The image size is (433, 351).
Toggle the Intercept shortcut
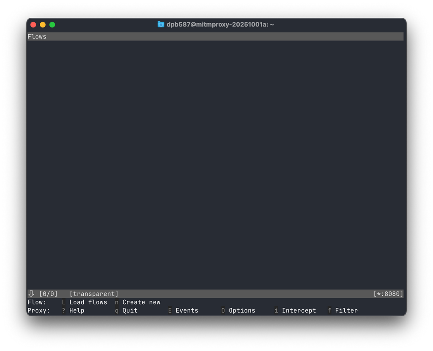tap(299, 310)
